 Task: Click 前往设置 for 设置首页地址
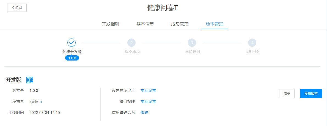tap(148, 91)
